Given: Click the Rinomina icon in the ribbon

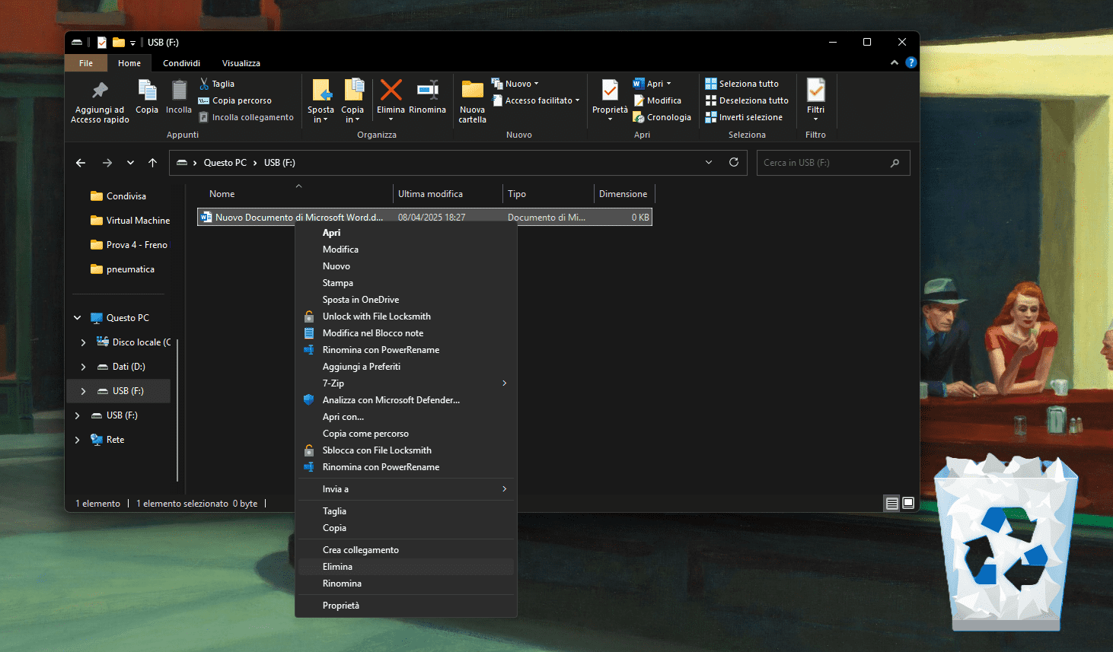Looking at the screenshot, I should (x=427, y=91).
